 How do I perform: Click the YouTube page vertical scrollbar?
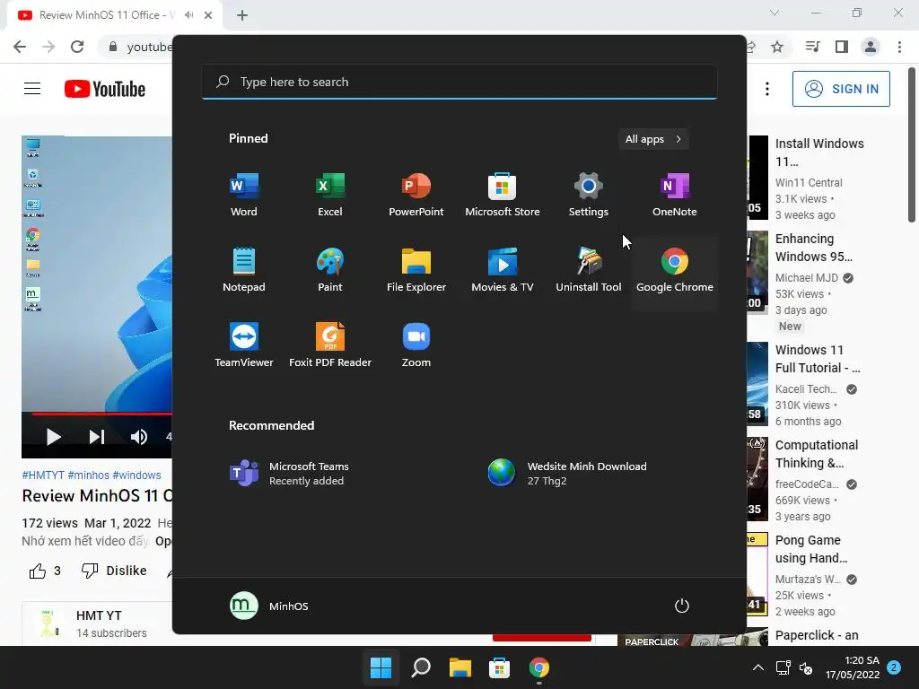point(912,145)
